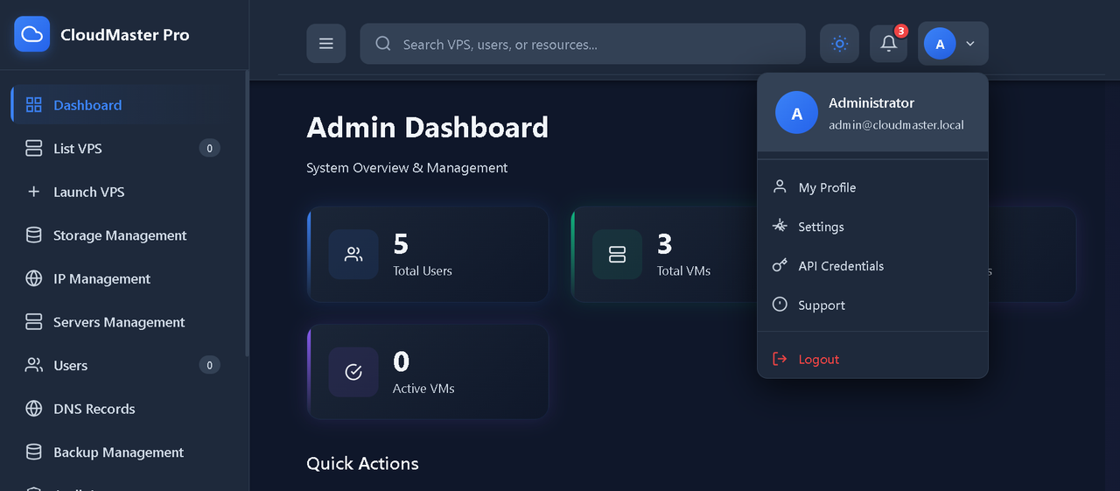
Task: Choose Support in the user menu
Action: point(872,305)
